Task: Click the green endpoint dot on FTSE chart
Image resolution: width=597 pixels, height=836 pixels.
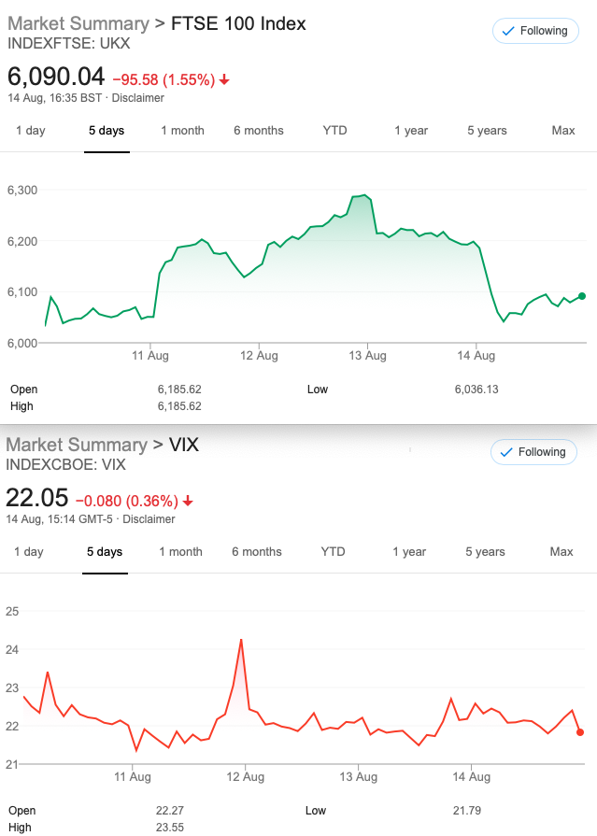Action: [582, 296]
